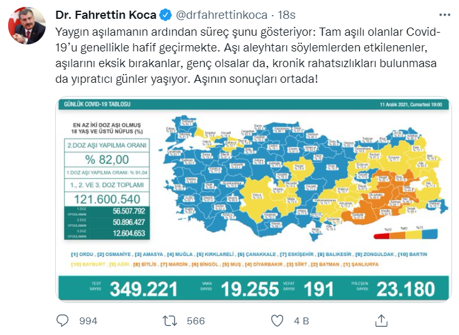The image size is (459, 335).
Task: Click the % 82,00 vaccination rate box
Action: (x=107, y=159)
